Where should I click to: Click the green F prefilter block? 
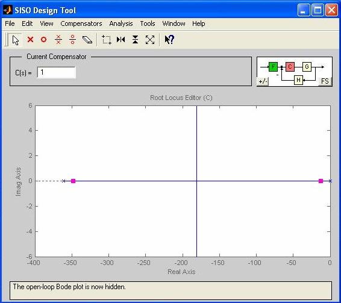tap(273, 67)
